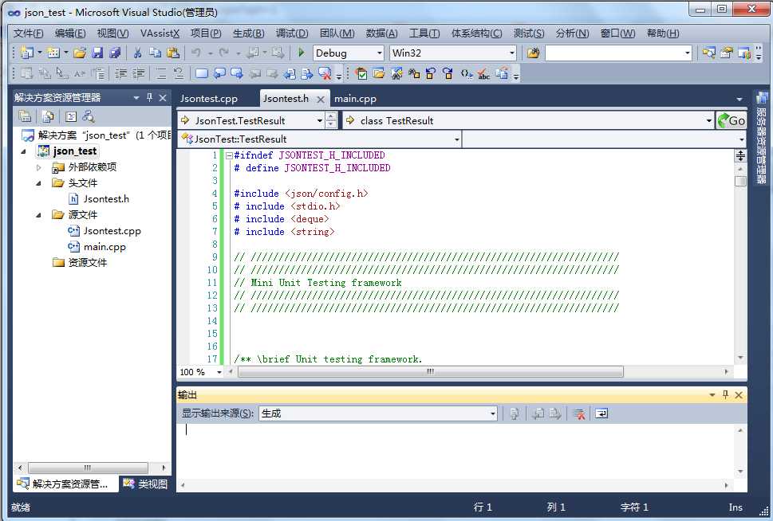Collapse the json_test project node
The image size is (773, 521).
point(24,151)
